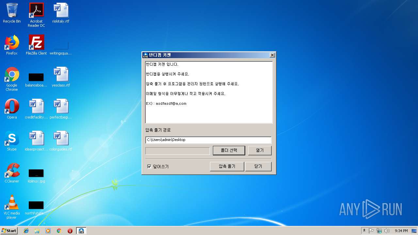Click the 압축 풀기 경로 label

click(x=158, y=130)
